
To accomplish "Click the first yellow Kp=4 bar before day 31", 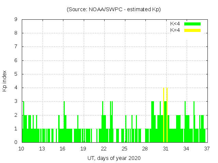I will [164, 115].
